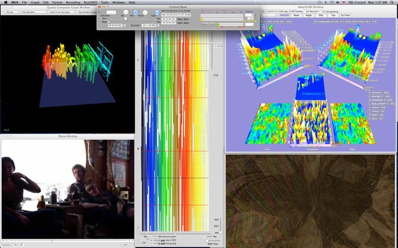Viewport: 398px width, 248px height.
Task: Open the Windows menu
Action: click(x=119, y=2)
